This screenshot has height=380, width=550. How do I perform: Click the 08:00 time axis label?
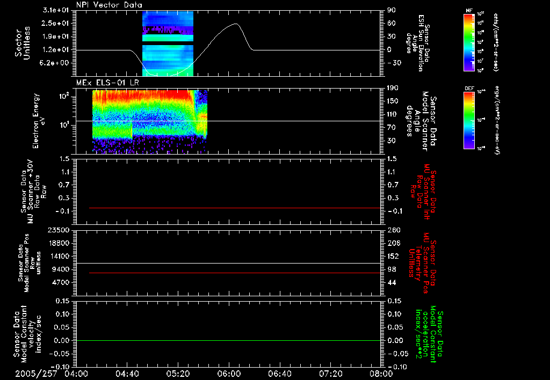click(381, 374)
